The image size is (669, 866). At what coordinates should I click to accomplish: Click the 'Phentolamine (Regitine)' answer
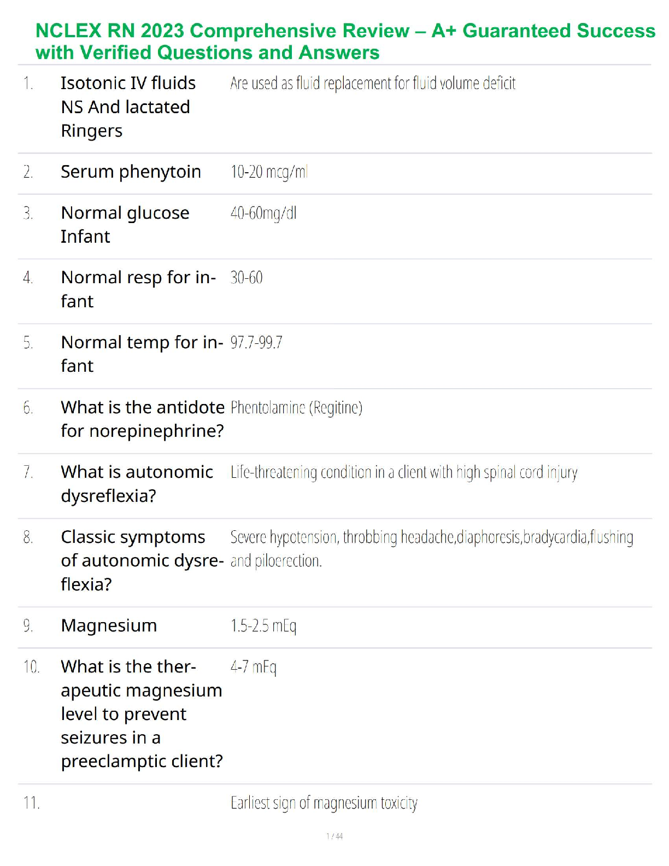point(296,408)
